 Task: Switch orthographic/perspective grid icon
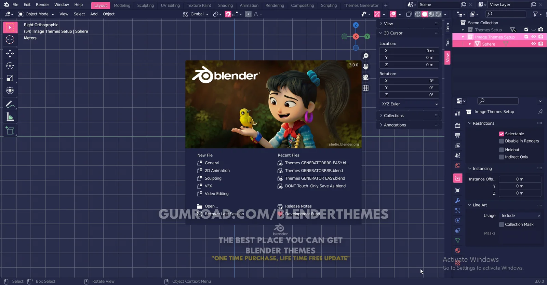click(x=365, y=88)
